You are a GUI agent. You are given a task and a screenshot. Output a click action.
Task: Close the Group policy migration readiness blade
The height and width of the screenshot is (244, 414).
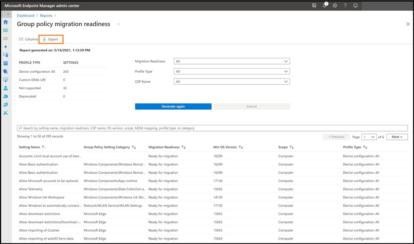[x=408, y=24]
